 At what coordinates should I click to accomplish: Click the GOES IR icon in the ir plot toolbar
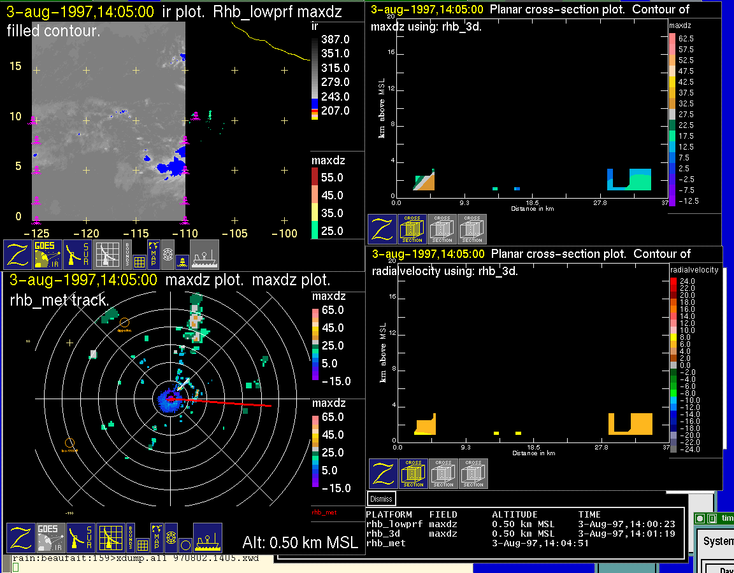[47, 255]
